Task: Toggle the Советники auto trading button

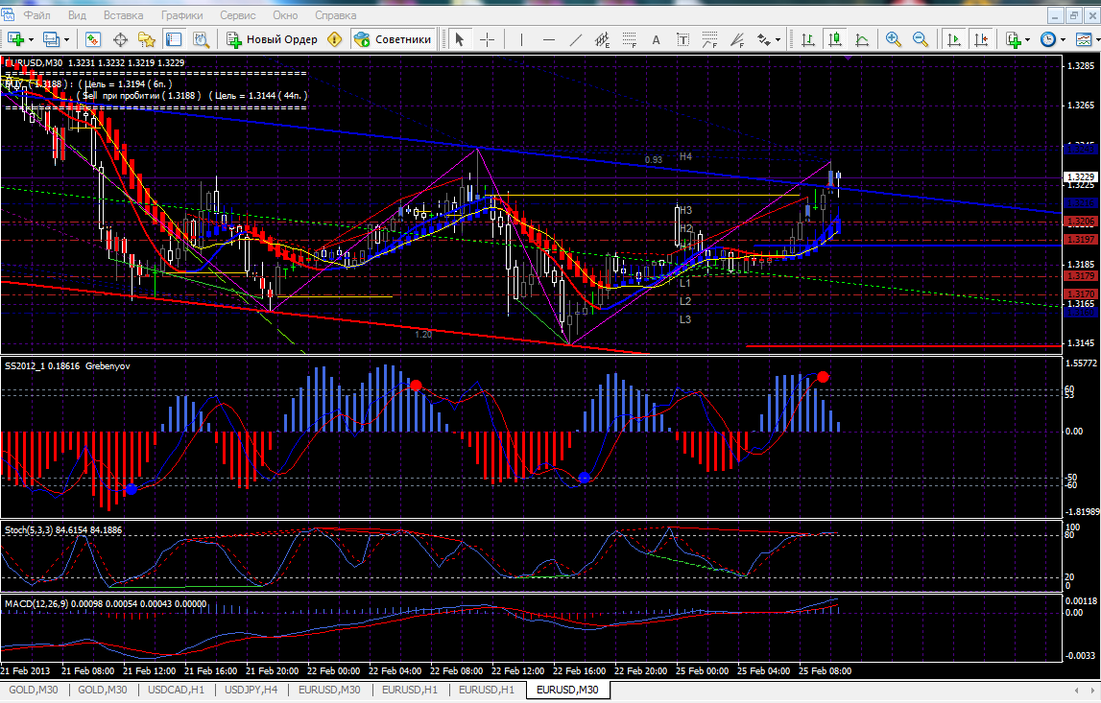Action: (393, 39)
